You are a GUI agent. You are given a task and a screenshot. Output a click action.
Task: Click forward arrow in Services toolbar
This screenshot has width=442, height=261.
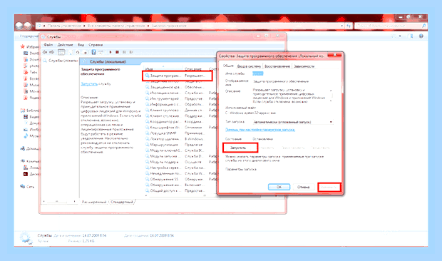(x=51, y=52)
